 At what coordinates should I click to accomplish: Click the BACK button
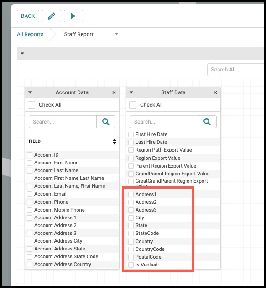(x=28, y=16)
